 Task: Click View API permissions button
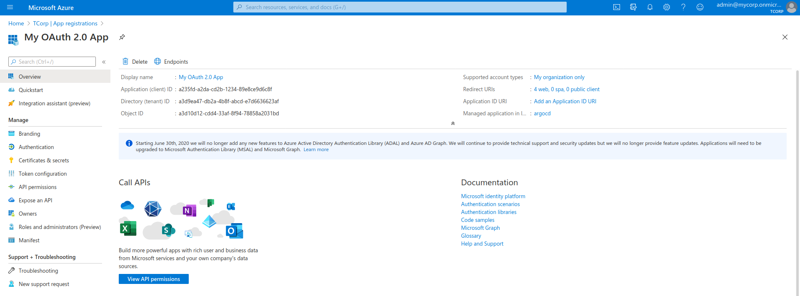[x=154, y=279]
